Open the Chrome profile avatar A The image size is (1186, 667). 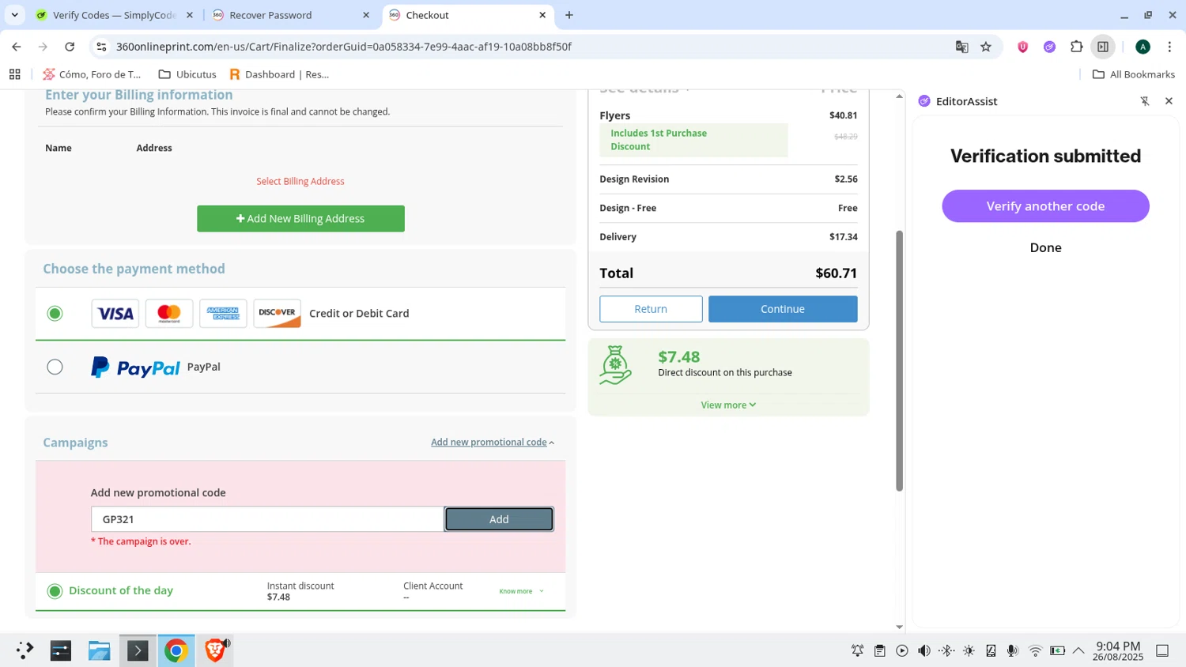[1143, 47]
